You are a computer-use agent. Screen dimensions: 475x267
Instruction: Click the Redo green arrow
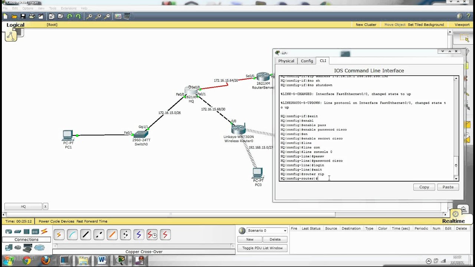click(x=78, y=16)
